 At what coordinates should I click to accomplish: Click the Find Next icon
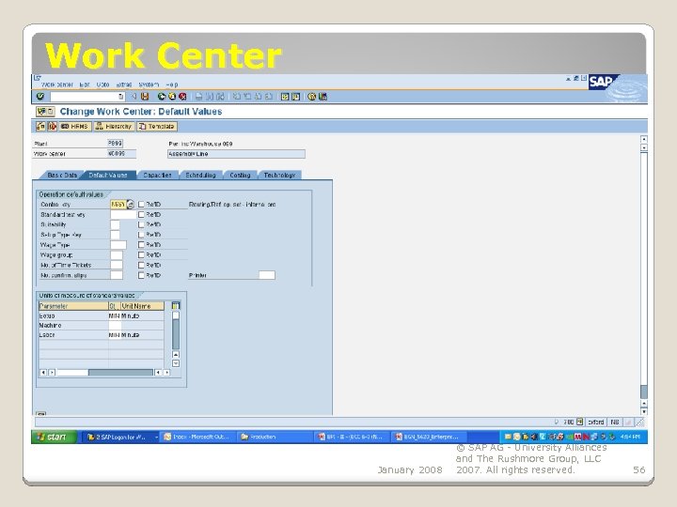click(x=220, y=97)
